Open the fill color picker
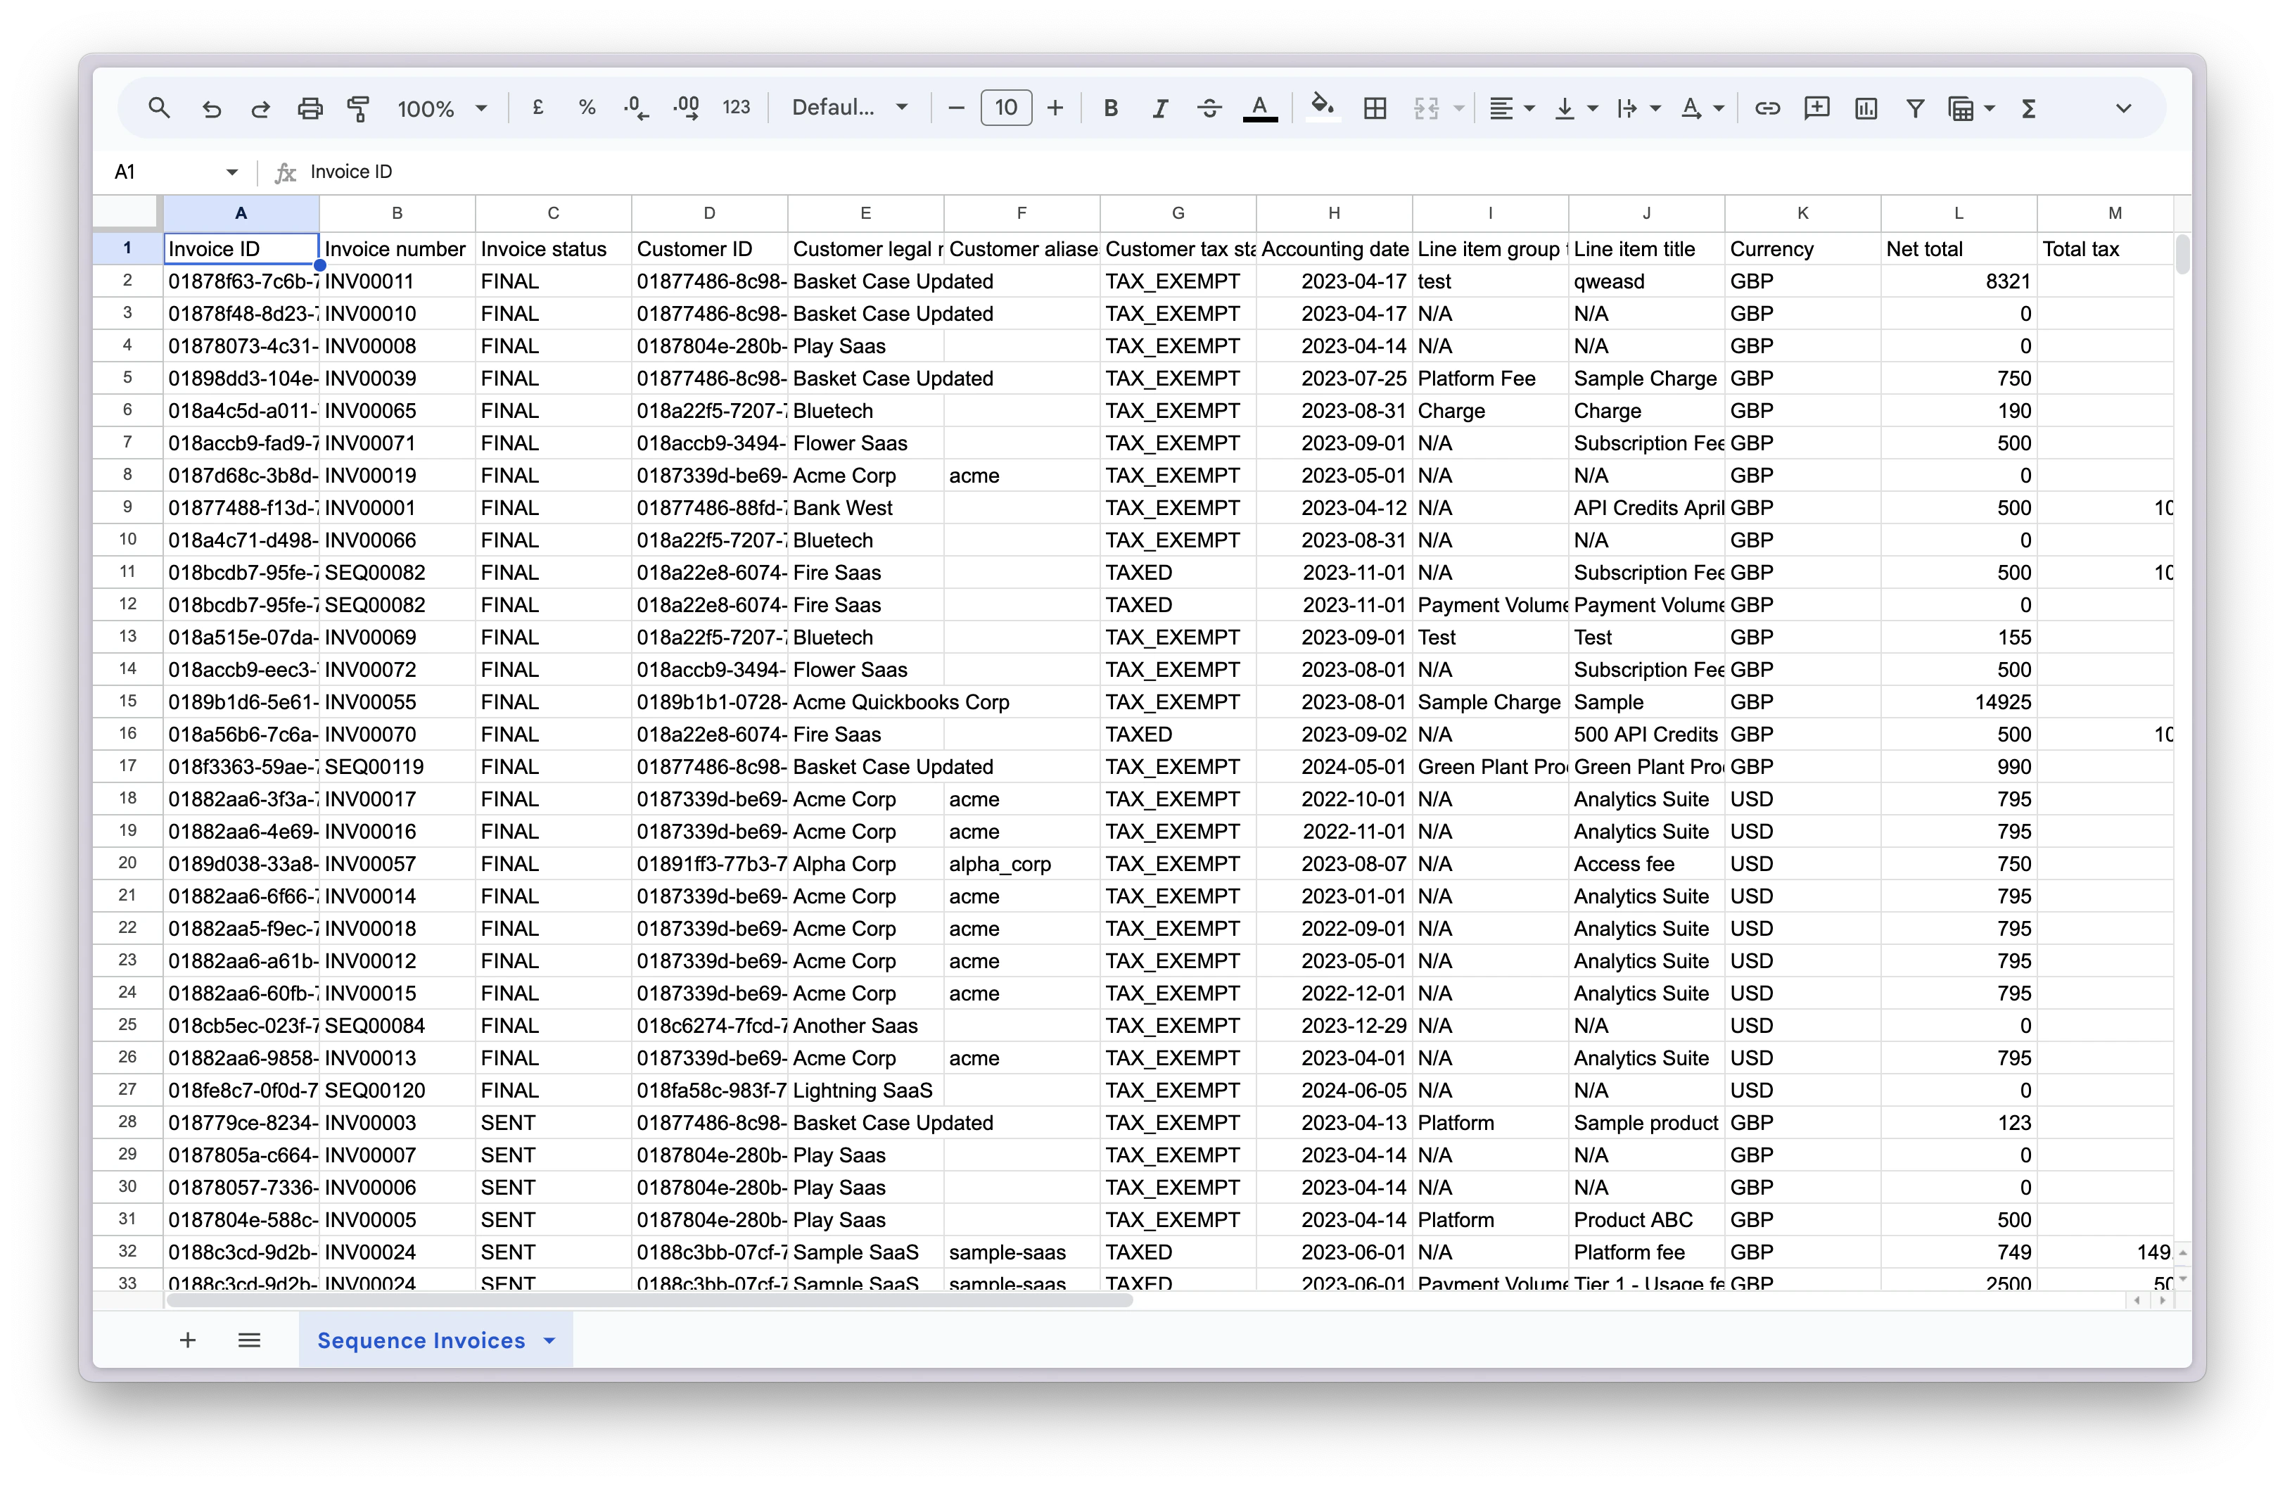The height and width of the screenshot is (1486, 2285). [1323, 106]
